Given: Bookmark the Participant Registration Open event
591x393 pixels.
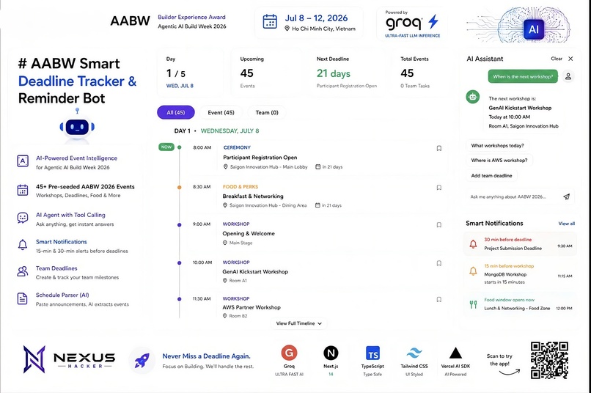Looking at the screenshot, I should (x=438, y=148).
